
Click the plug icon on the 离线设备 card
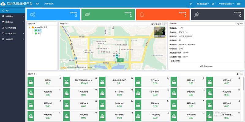(197, 14)
